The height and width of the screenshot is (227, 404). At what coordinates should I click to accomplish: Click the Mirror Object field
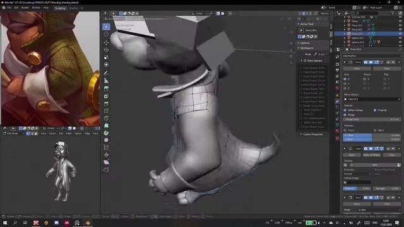[x=372, y=100]
